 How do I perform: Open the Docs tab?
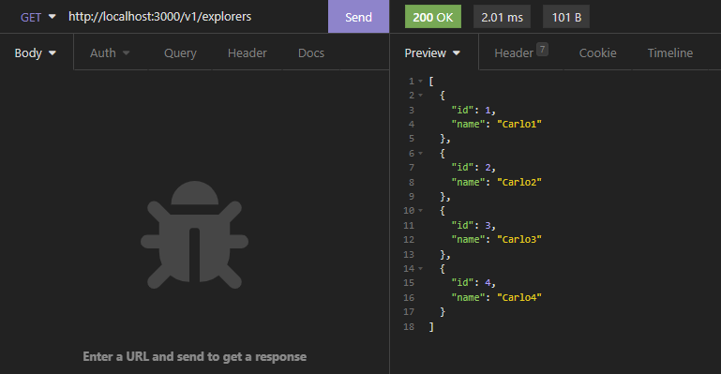click(311, 52)
